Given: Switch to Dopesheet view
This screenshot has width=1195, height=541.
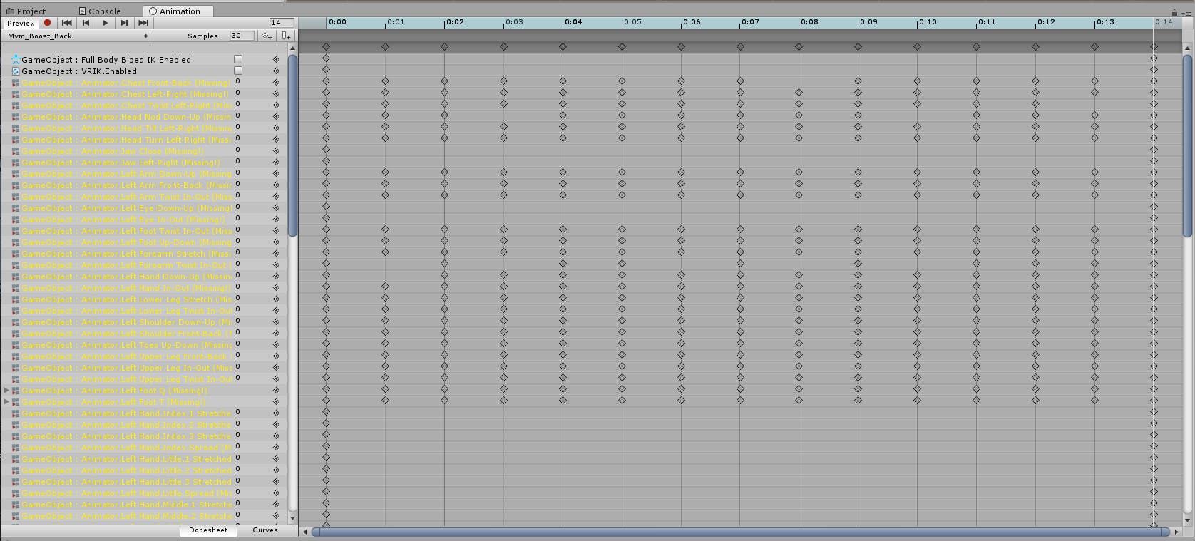Looking at the screenshot, I should tap(208, 530).
